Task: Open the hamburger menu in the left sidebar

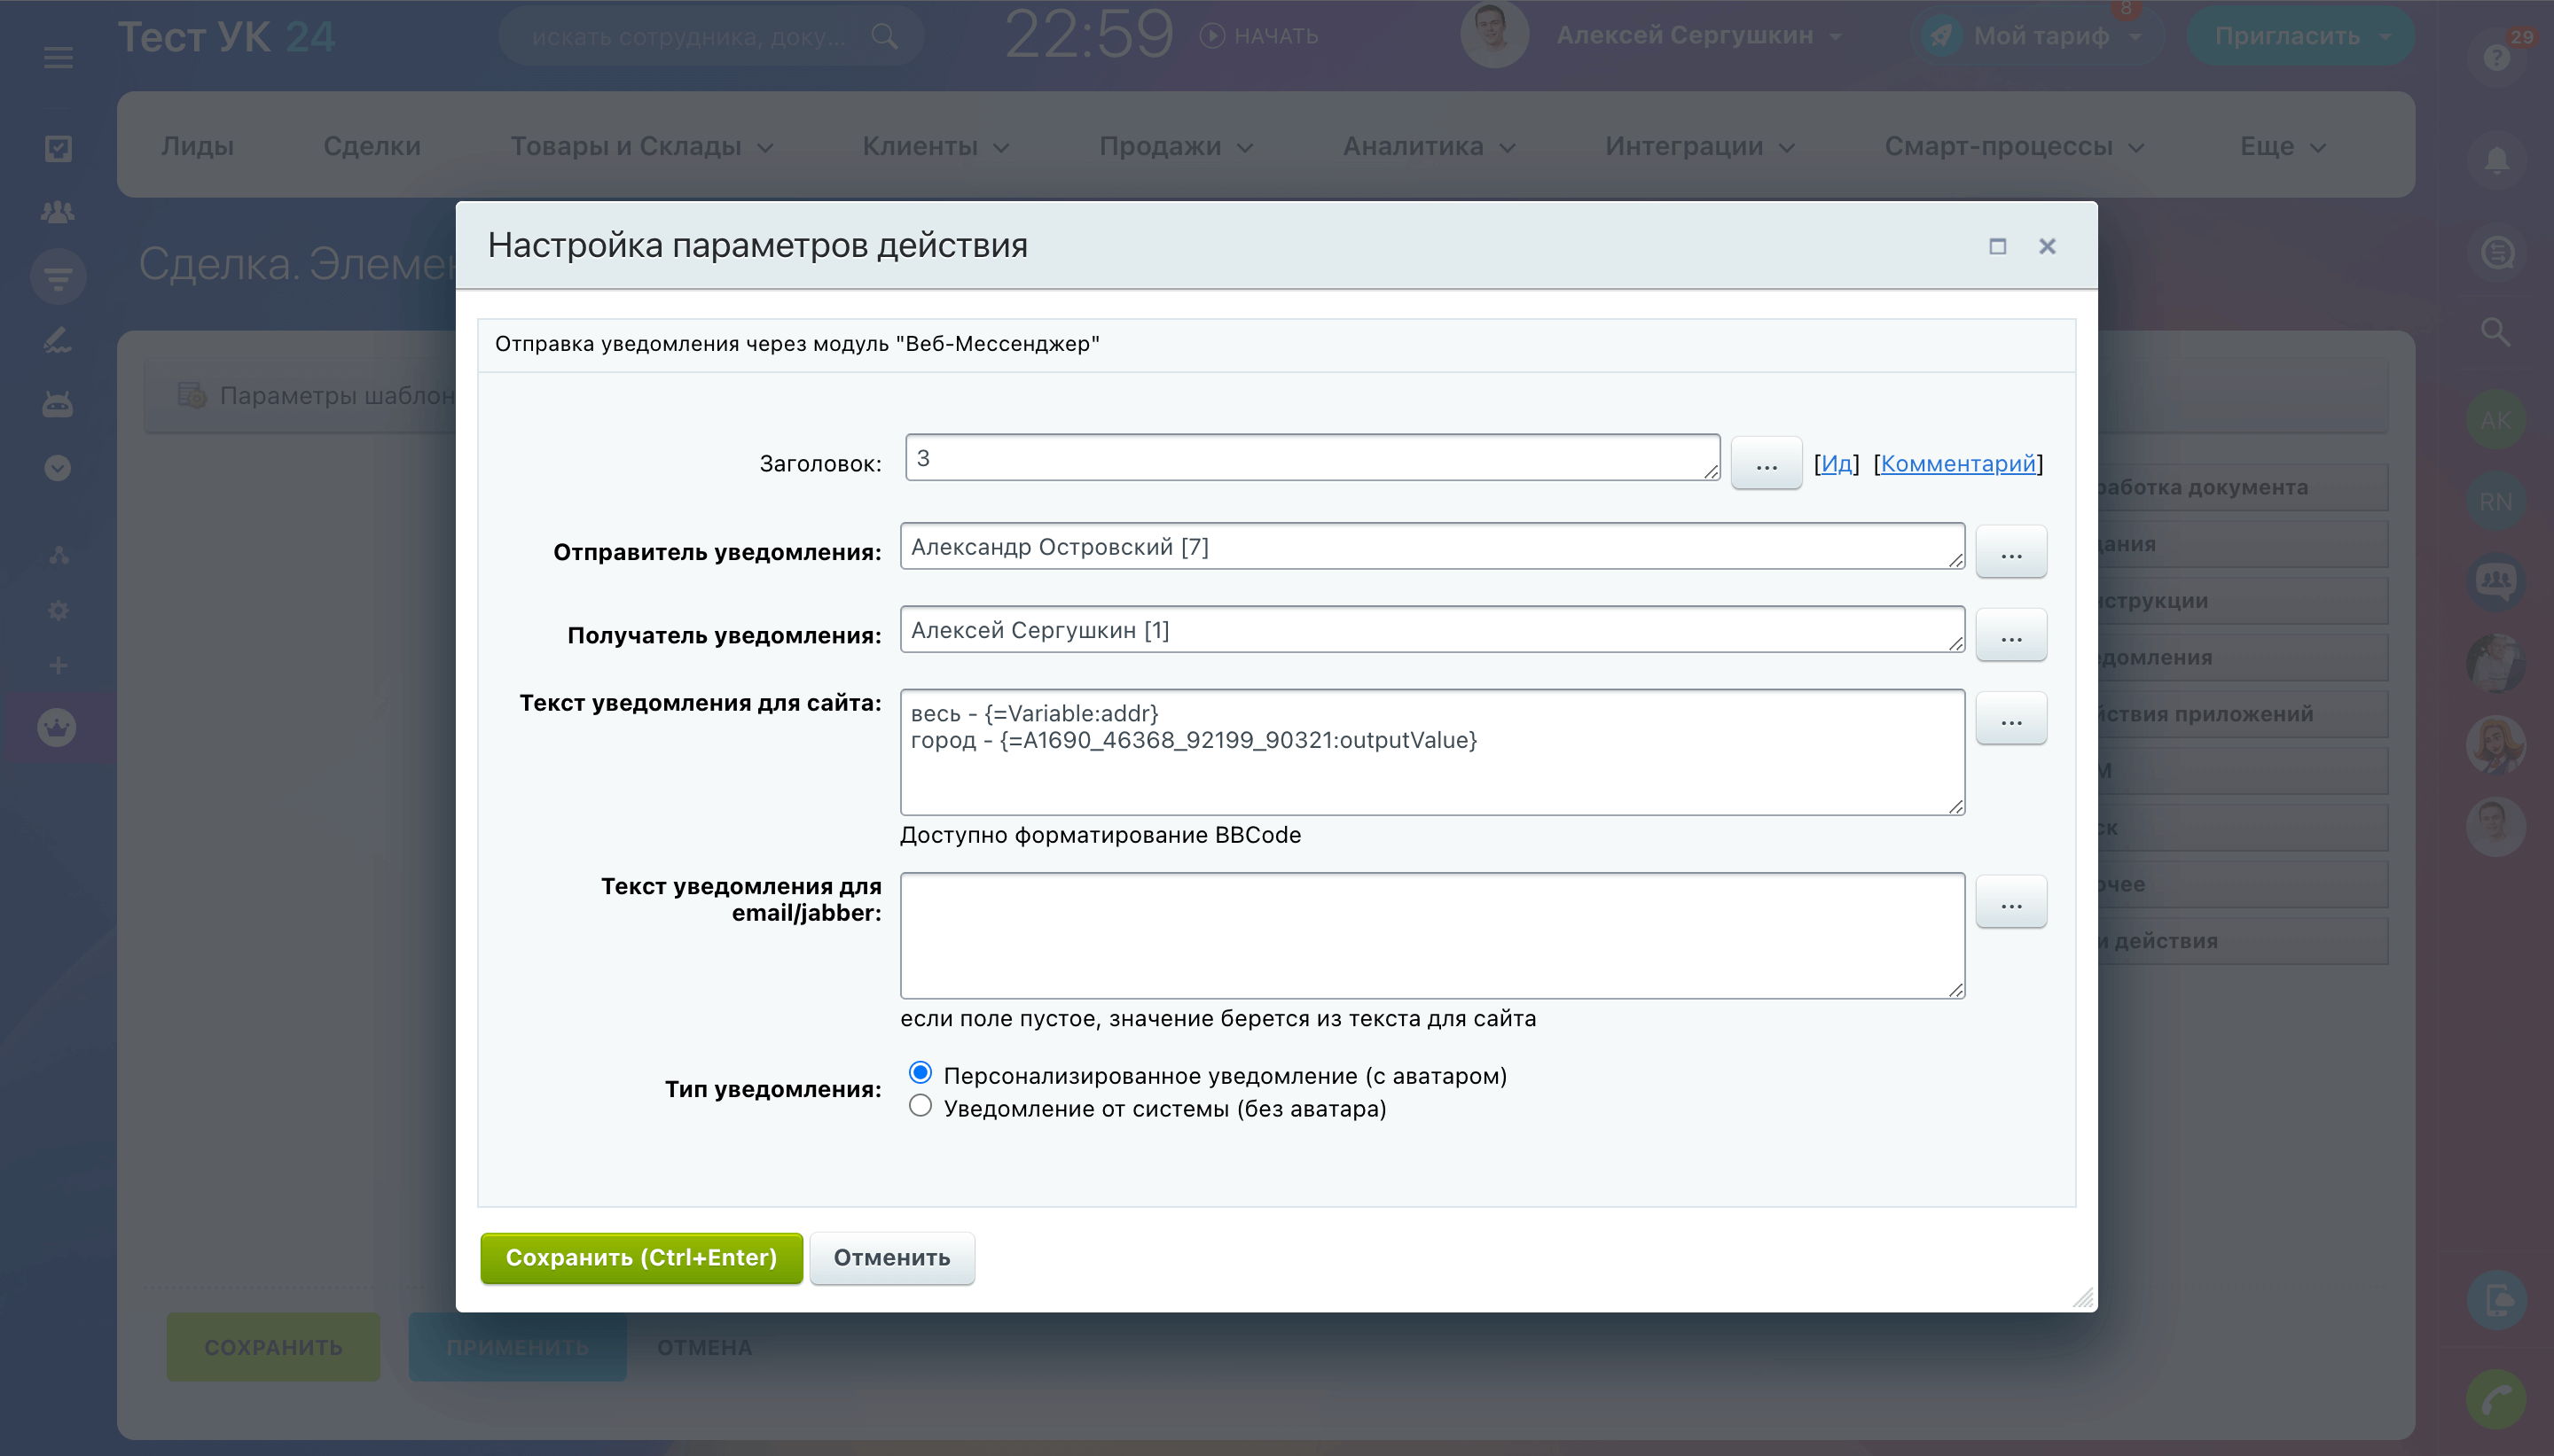Action: [x=58, y=57]
